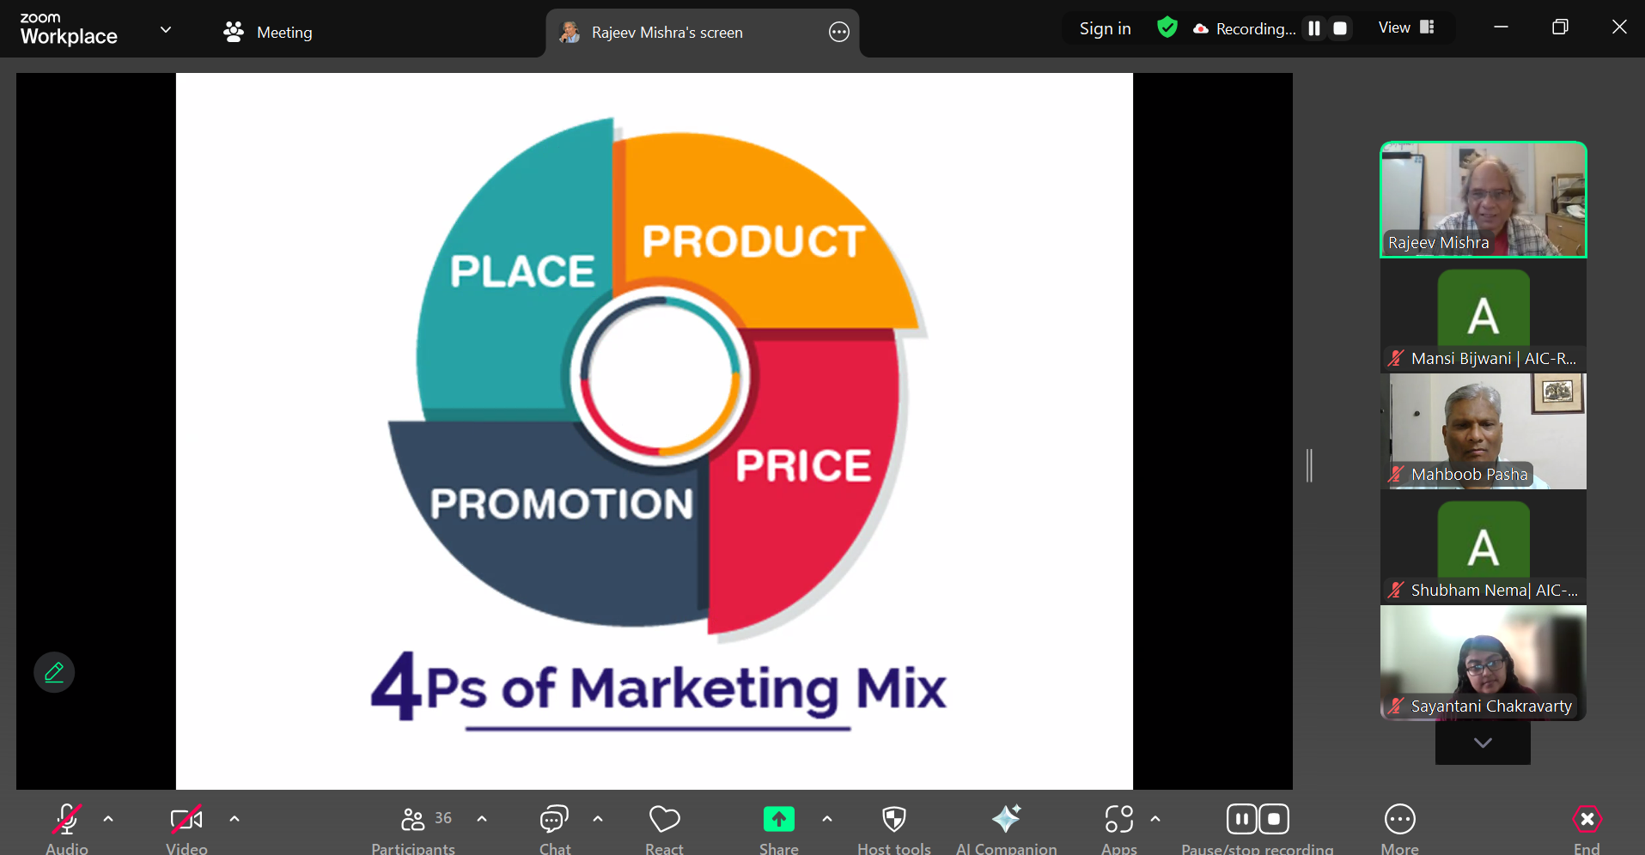Expand video options arrow beside Video
The image size is (1645, 855).
[235, 819]
